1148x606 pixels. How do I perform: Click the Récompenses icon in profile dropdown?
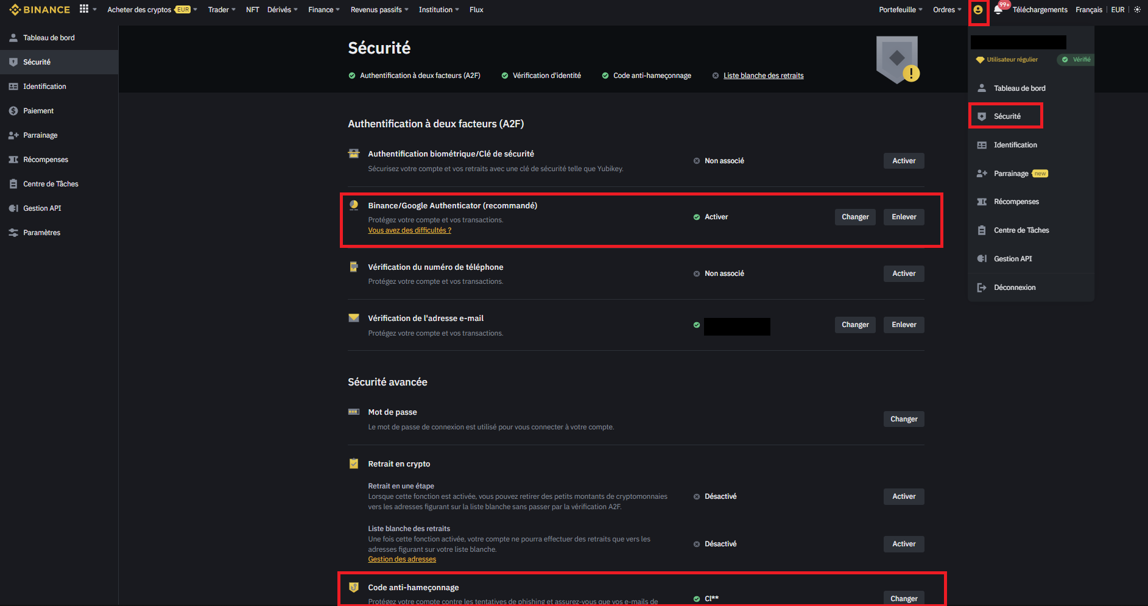(982, 202)
